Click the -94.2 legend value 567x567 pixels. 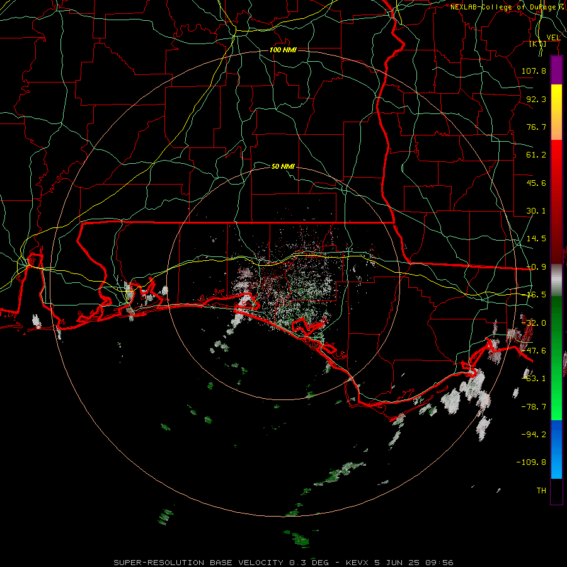tap(534, 435)
